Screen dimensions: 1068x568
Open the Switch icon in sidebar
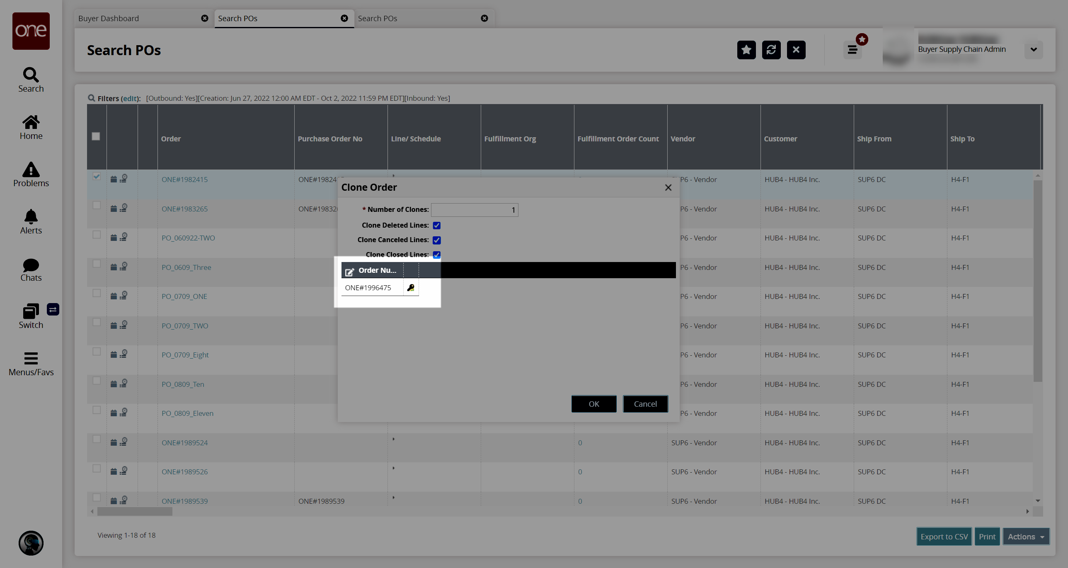click(31, 316)
